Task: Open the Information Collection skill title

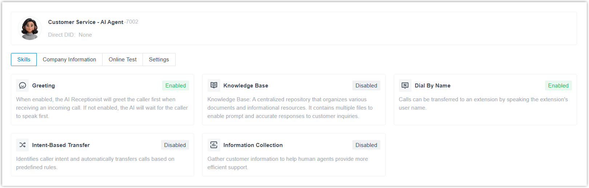Action: coord(253,145)
